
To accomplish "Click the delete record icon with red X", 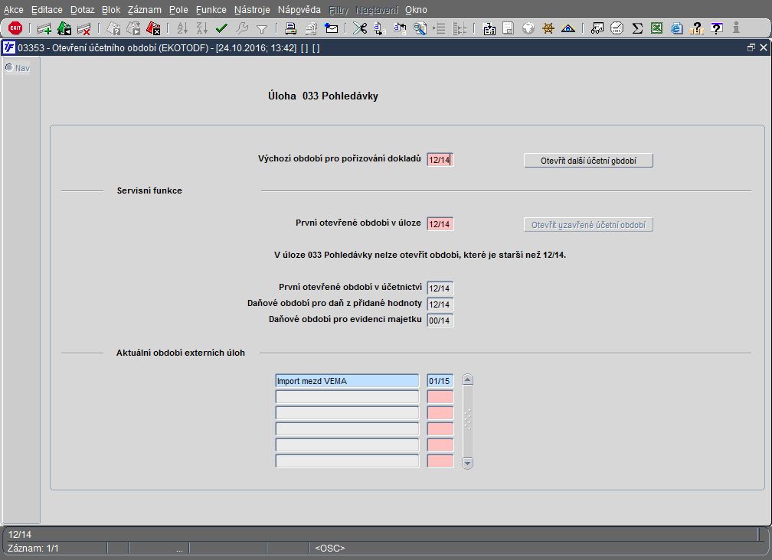I will coord(84,28).
